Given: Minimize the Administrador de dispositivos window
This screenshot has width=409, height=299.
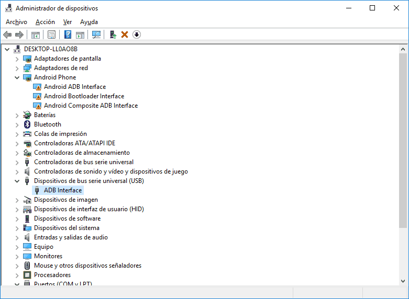Looking at the screenshot, I should click(349, 8).
